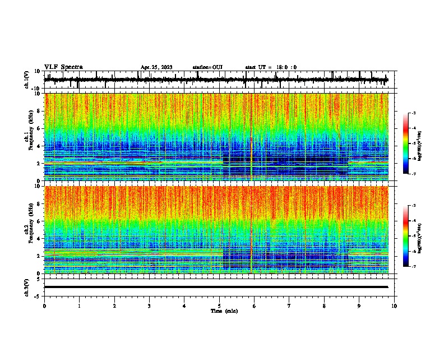The width and height of the screenshot is (444, 343).
Task: Click the "-5" tick on ch.3 voltage axis
Action: pos(38,296)
